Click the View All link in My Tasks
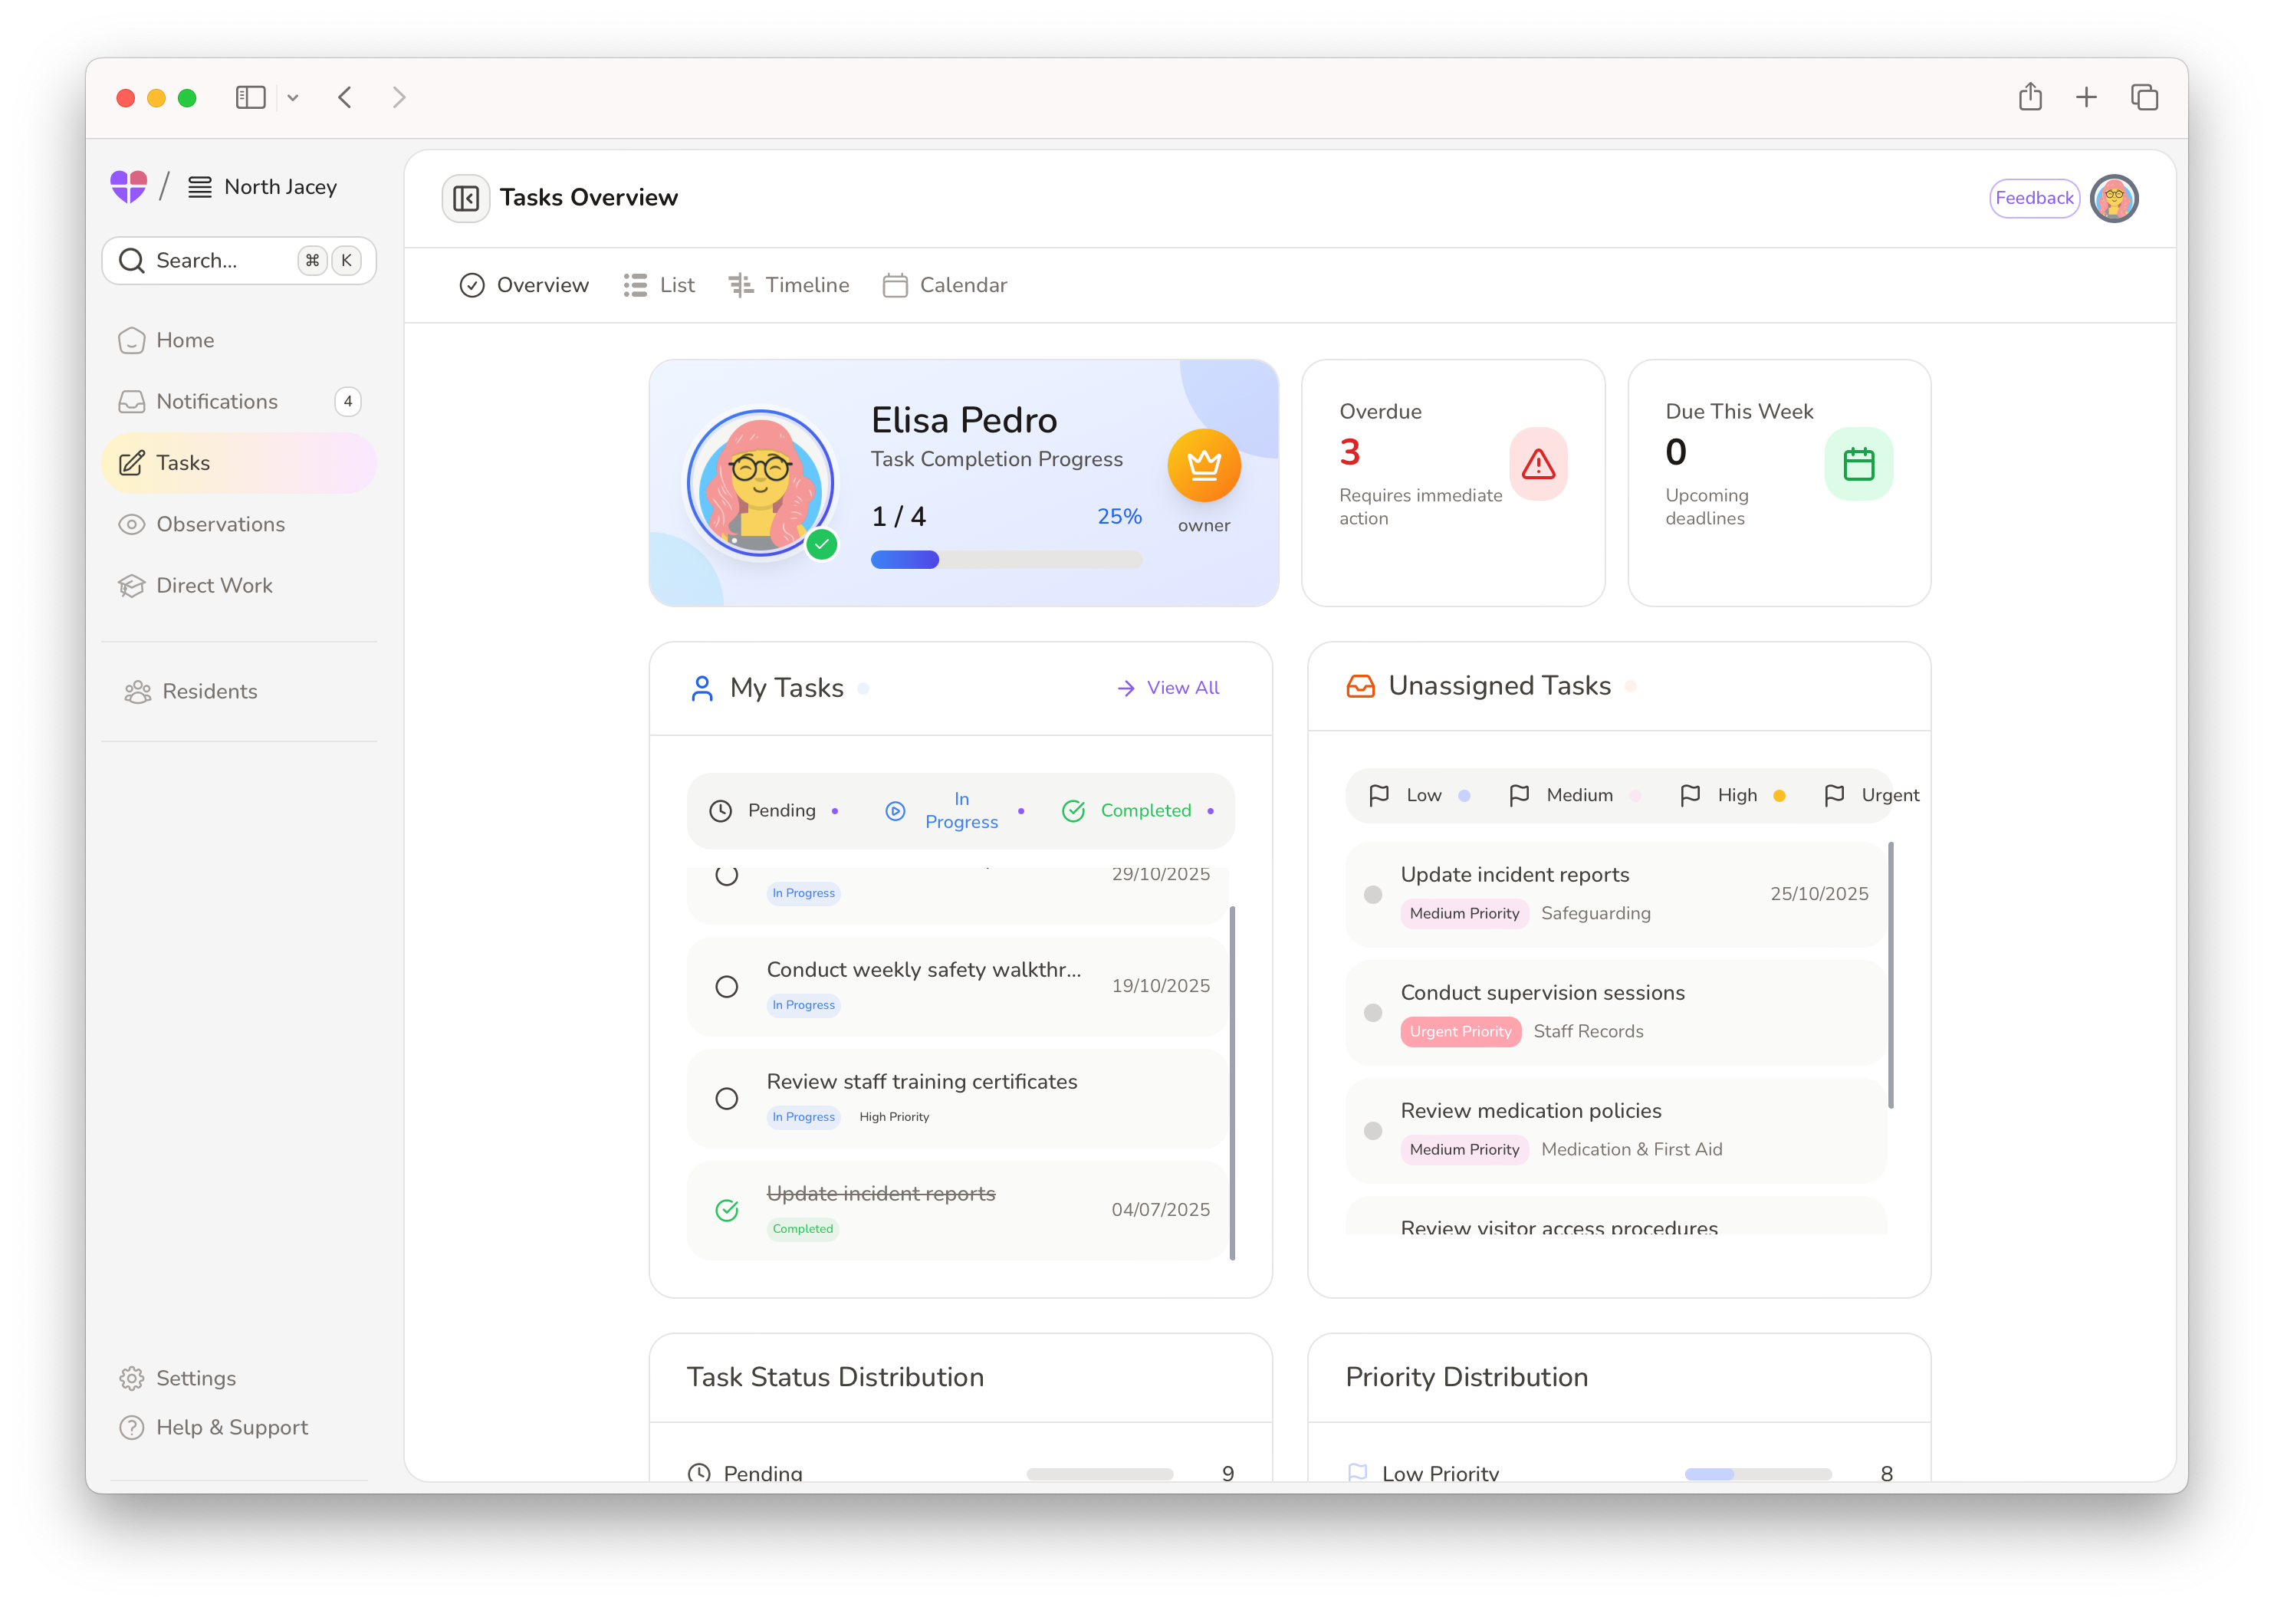This screenshot has height=1607, width=2274. [1168, 688]
